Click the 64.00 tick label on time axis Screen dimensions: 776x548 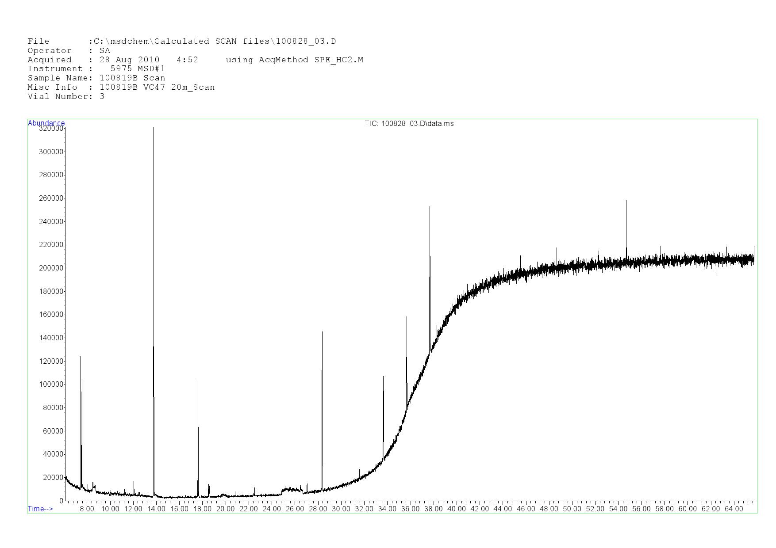734,509
